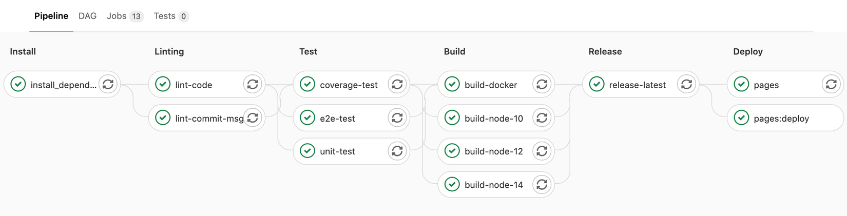This screenshot has width=847, height=216.
Task: Retry the pages job
Action: [x=832, y=84]
